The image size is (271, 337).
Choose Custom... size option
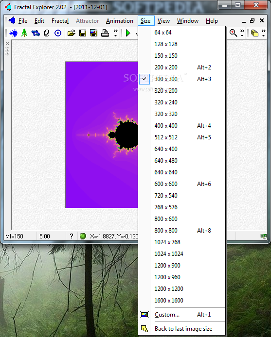pos(182,315)
